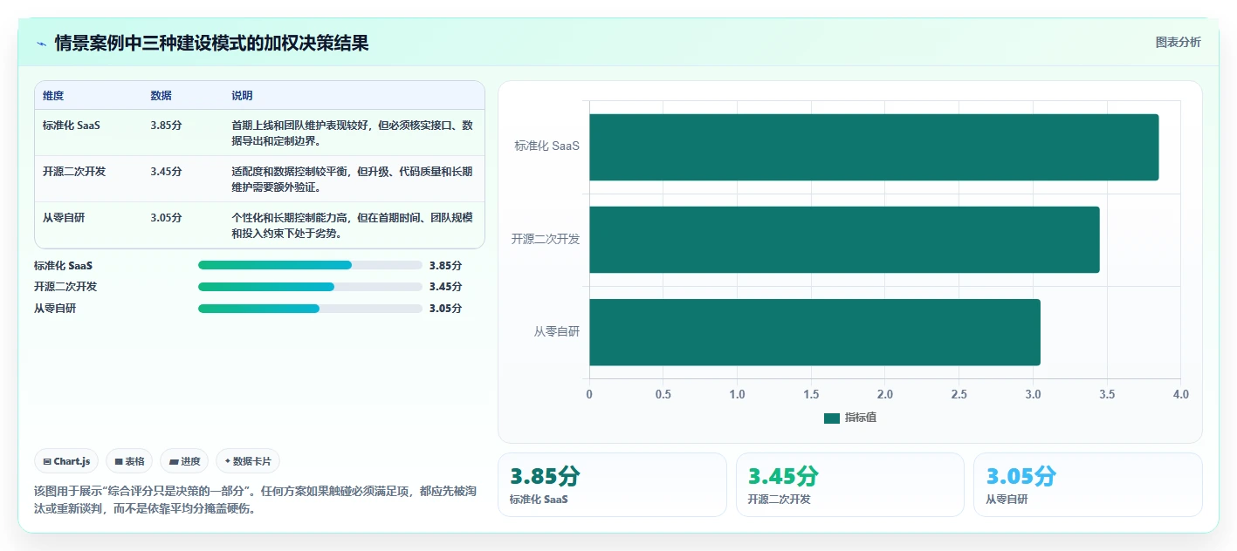Screen dimensions: 1237x551
Task: Click the 3.05分 data card
Action: click(x=1088, y=485)
